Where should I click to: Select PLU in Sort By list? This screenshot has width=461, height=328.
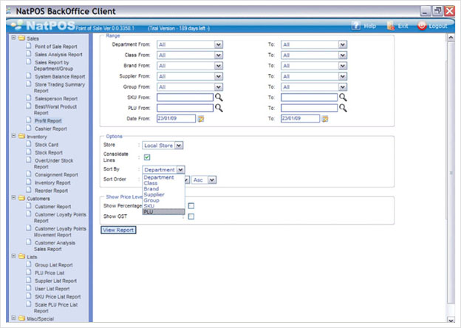163,211
